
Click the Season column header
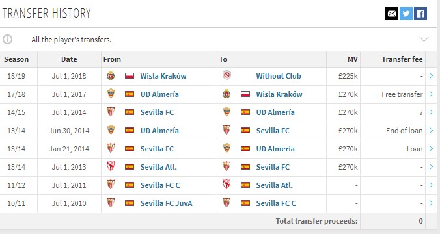pyautogui.click(x=16, y=59)
